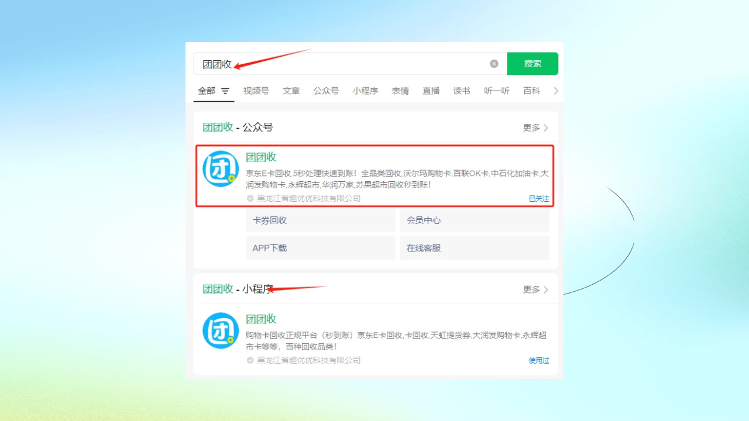Switch to the 读书 tab
The width and height of the screenshot is (749, 421).
pos(462,91)
